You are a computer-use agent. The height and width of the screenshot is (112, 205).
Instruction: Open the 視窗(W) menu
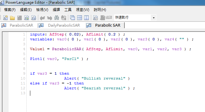(83, 10)
